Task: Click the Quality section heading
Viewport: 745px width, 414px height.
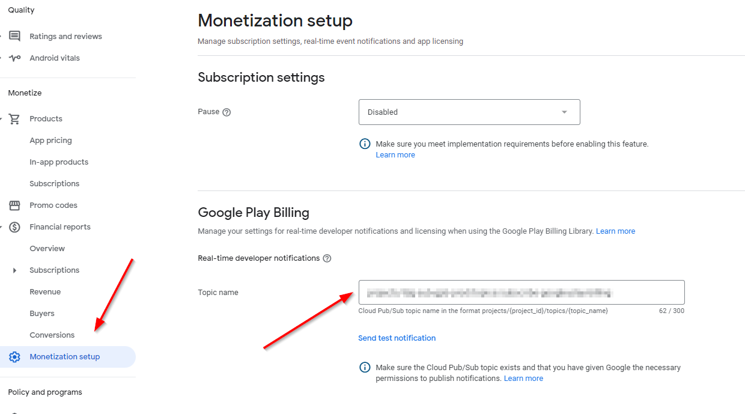Action: point(21,10)
